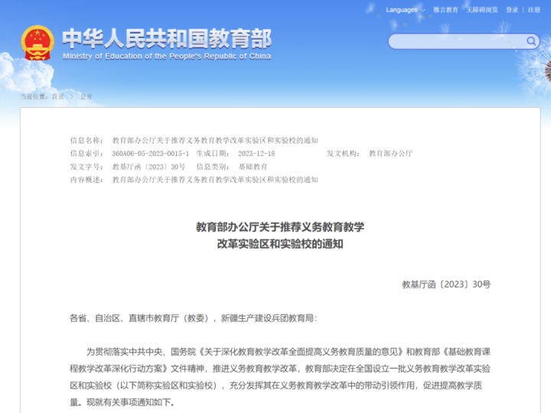Select generation date 2023-12-18
Screen dimensions: 551x413
click(256, 154)
